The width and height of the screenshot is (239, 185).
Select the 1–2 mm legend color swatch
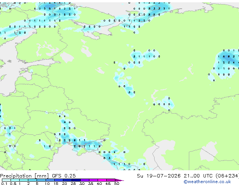coord(24,180)
